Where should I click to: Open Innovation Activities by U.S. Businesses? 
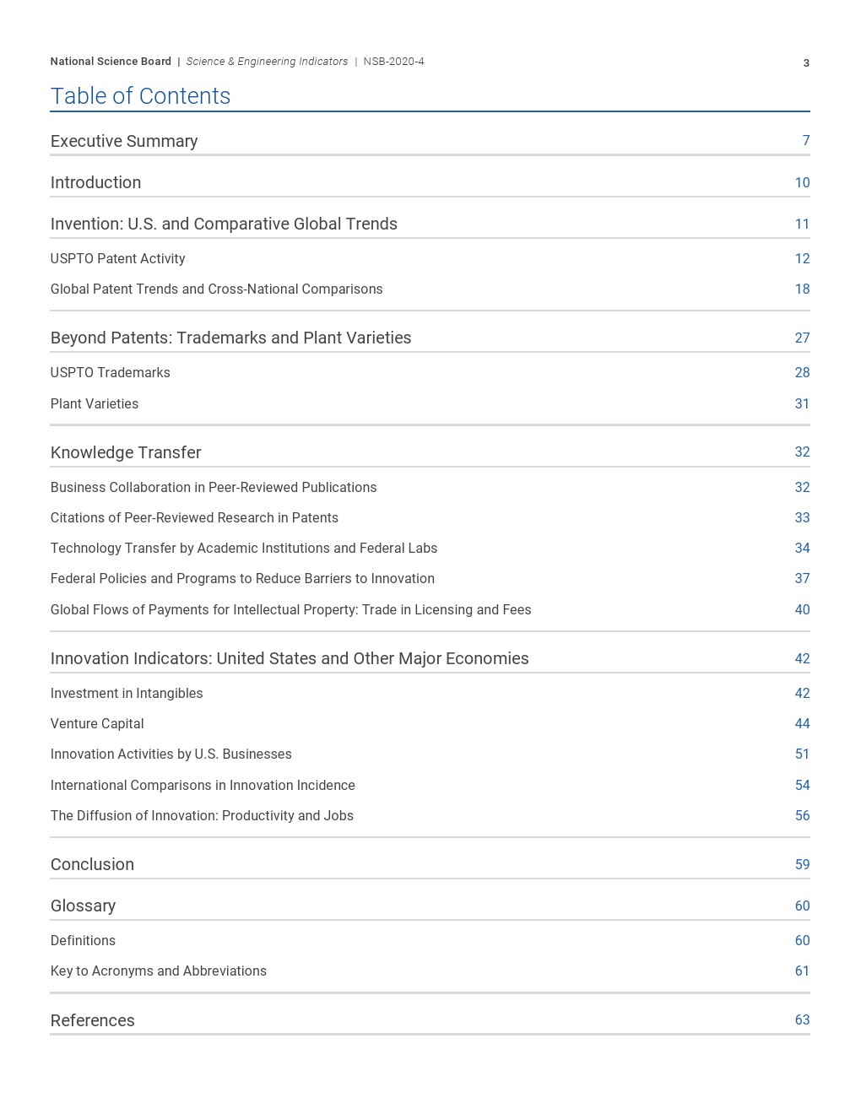[x=171, y=754]
